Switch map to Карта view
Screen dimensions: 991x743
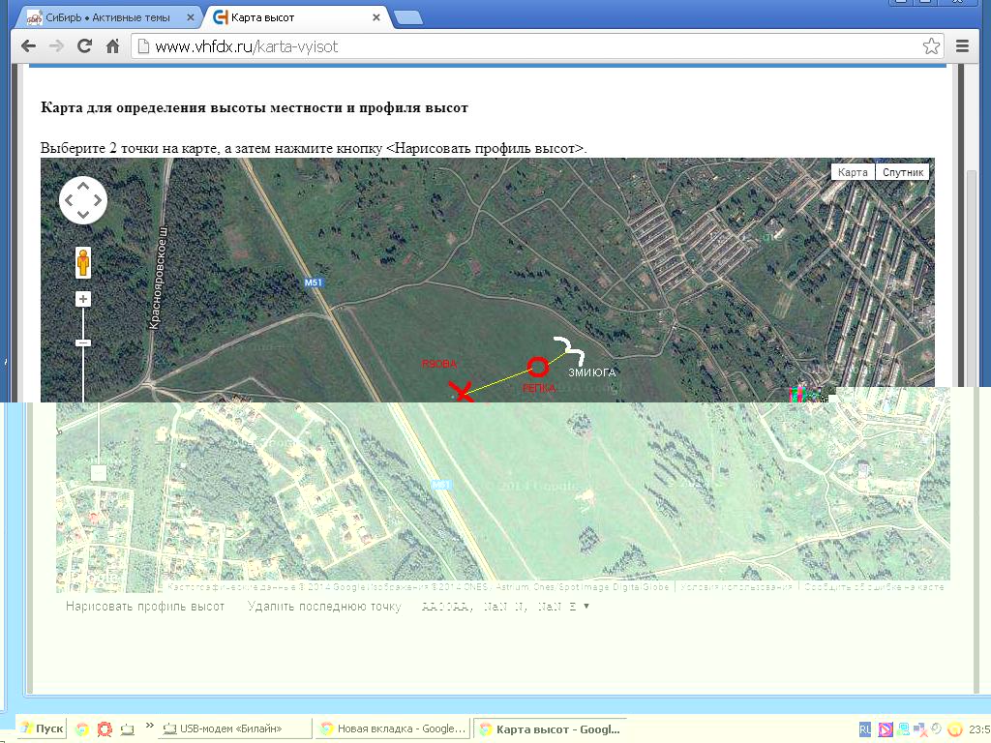(x=853, y=172)
